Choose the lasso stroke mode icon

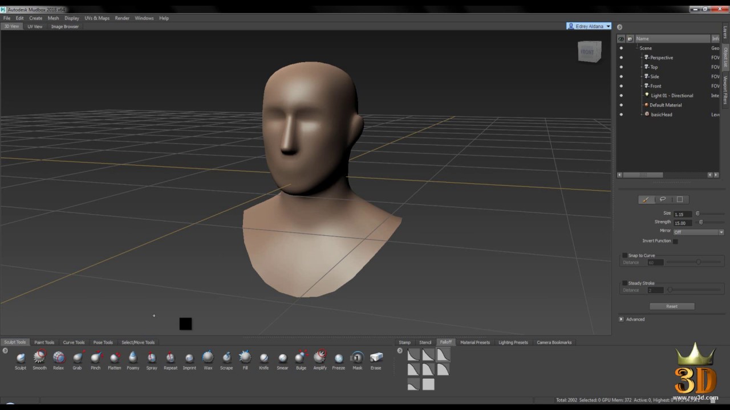point(663,199)
